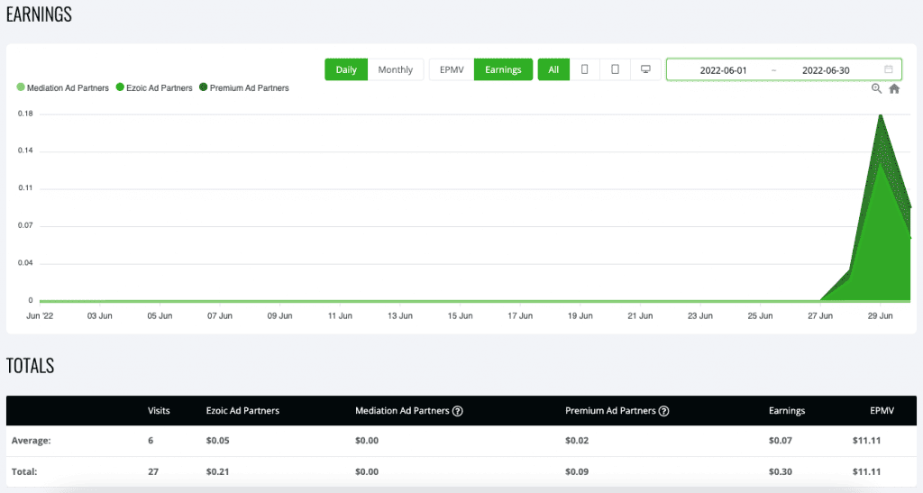
Task: Select the Total: row label
Action: 24,471
